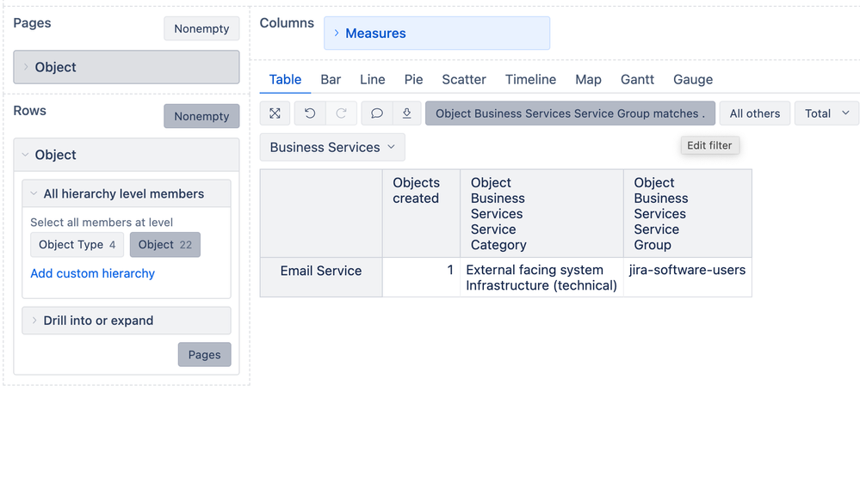
Task: Switch to the Bar chart tab
Action: 331,79
